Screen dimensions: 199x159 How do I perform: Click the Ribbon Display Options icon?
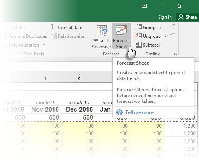(144, 6)
